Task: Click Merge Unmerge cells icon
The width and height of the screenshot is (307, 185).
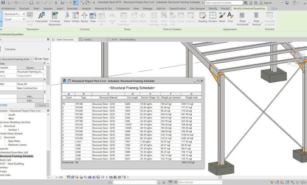Action: 154,15
